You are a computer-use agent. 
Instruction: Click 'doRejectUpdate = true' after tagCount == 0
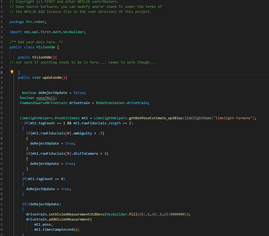point(48,189)
